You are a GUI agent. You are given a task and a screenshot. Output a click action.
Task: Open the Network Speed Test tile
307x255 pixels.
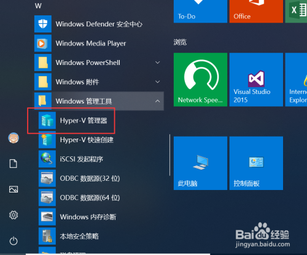pyautogui.click(x=200, y=80)
